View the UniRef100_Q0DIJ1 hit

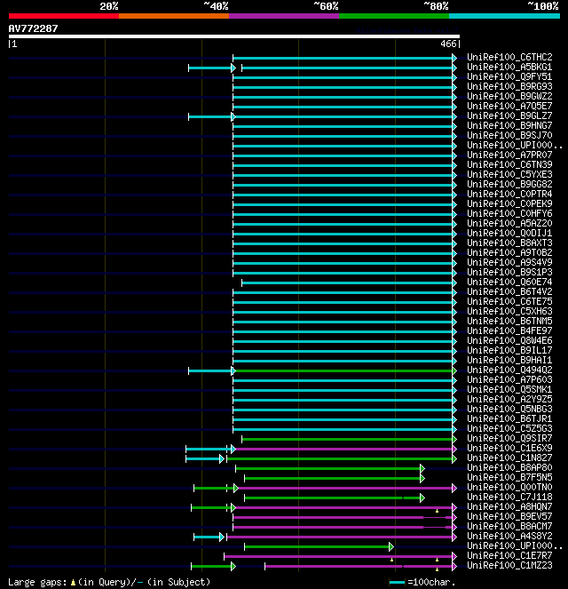coord(509,233)
